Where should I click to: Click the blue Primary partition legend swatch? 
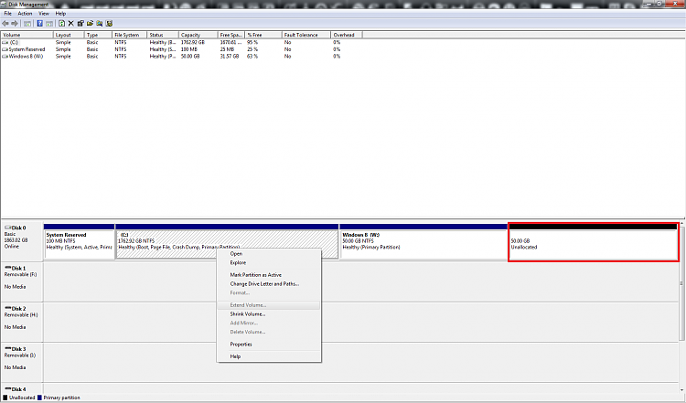39,398
